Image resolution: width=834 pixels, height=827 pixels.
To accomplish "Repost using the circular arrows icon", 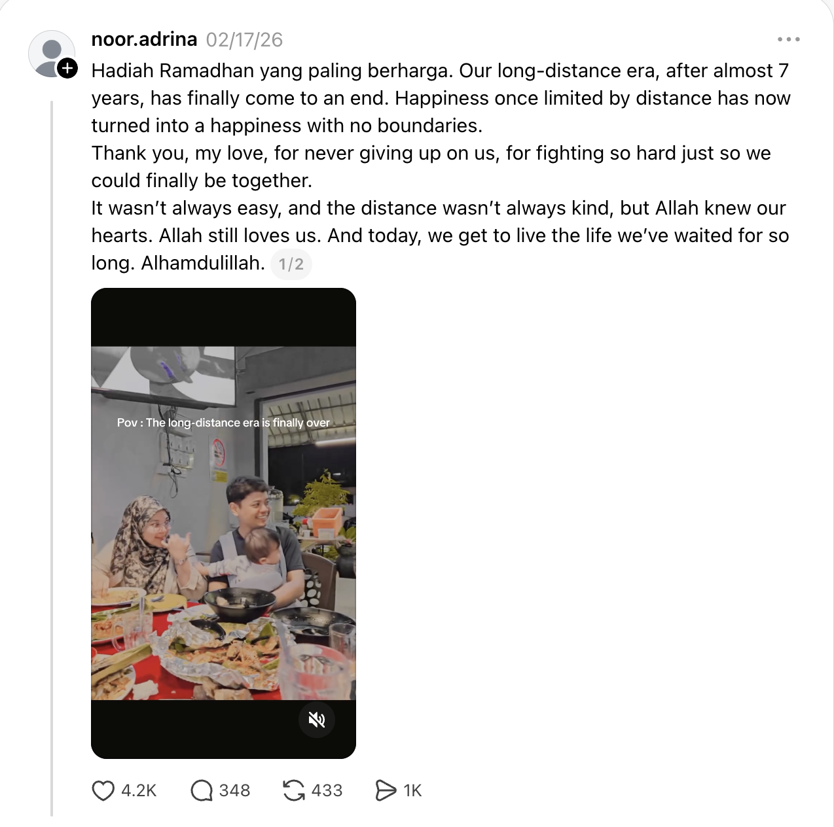I will tap(294, 790).
